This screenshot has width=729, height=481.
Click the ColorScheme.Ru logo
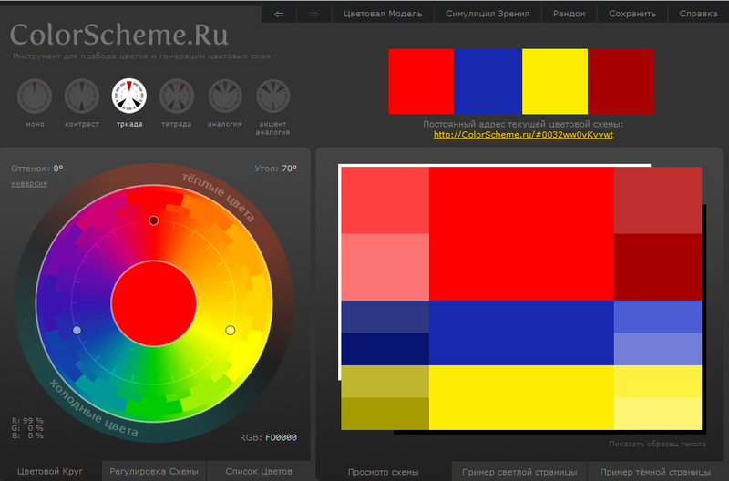click(119, 35)
